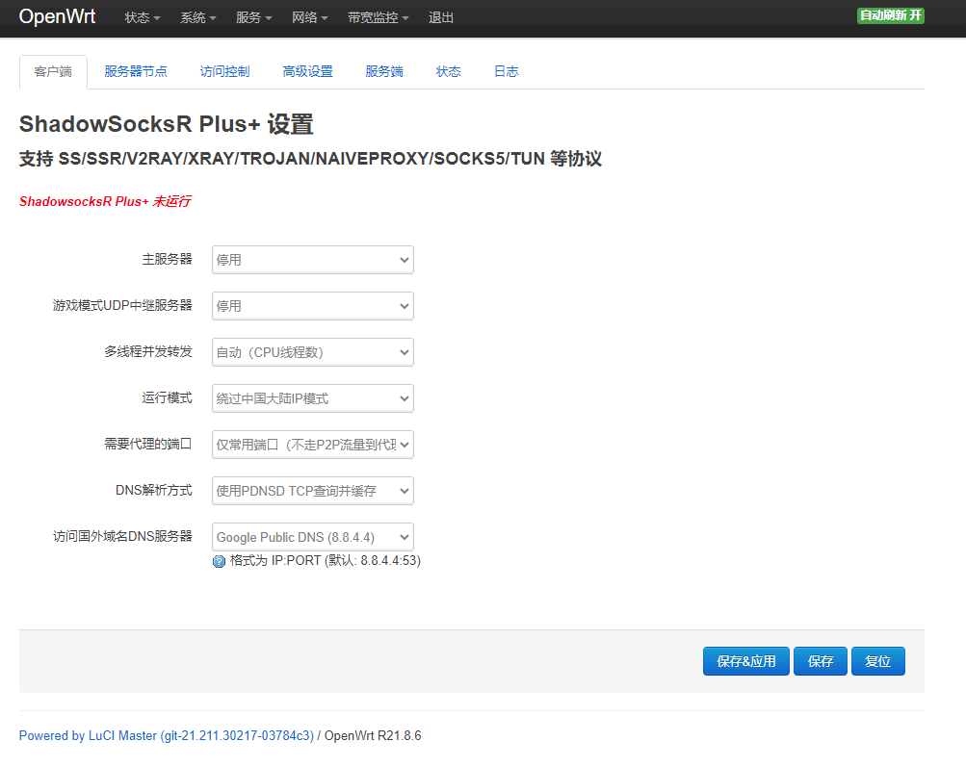Click the 复位 reset button
This screenshot has width=966, height=767.
[x=878, y=661]
